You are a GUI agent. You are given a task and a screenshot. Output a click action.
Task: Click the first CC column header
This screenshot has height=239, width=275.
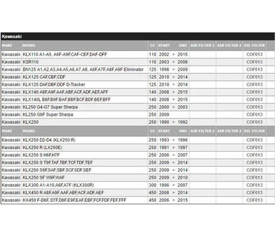pyautogui.click(x=153, y=46)
